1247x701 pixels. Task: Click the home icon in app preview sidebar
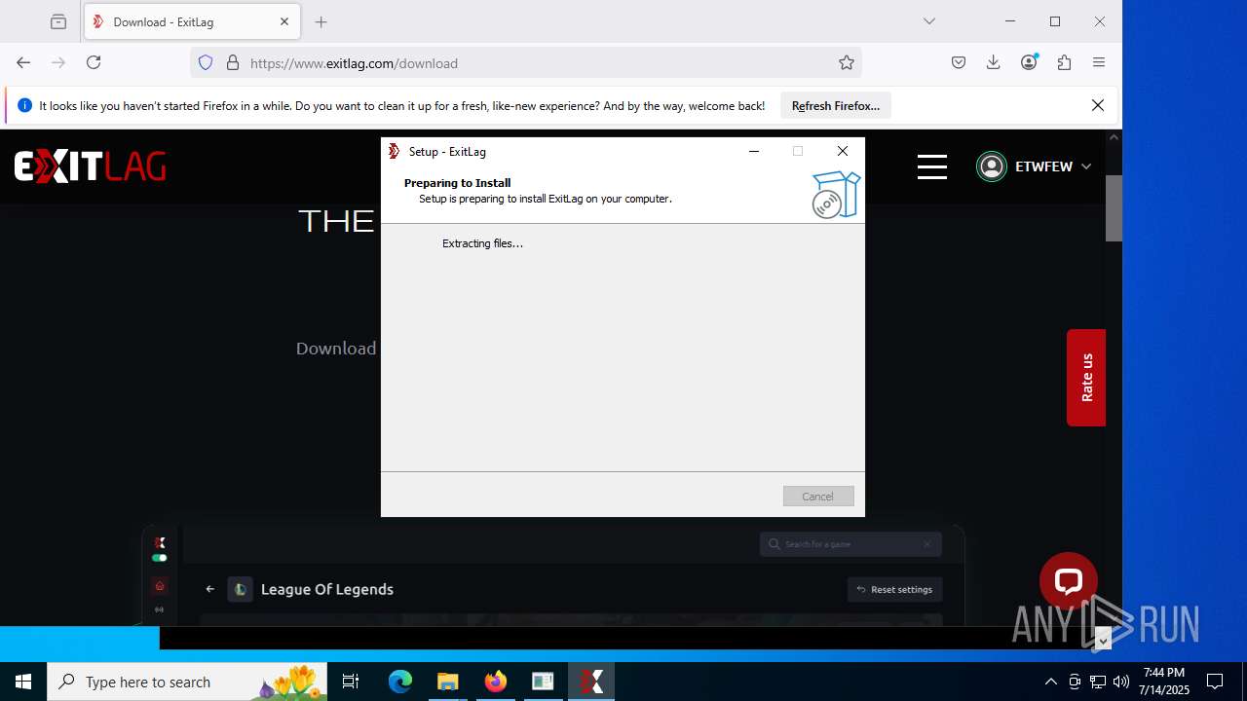[160, 586]
